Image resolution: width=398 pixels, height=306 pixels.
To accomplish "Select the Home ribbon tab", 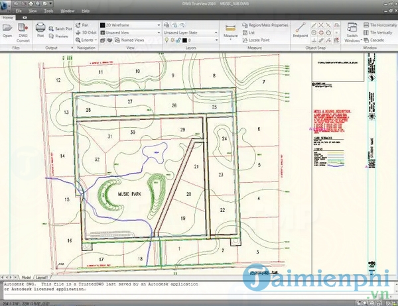I will point(8,17).
